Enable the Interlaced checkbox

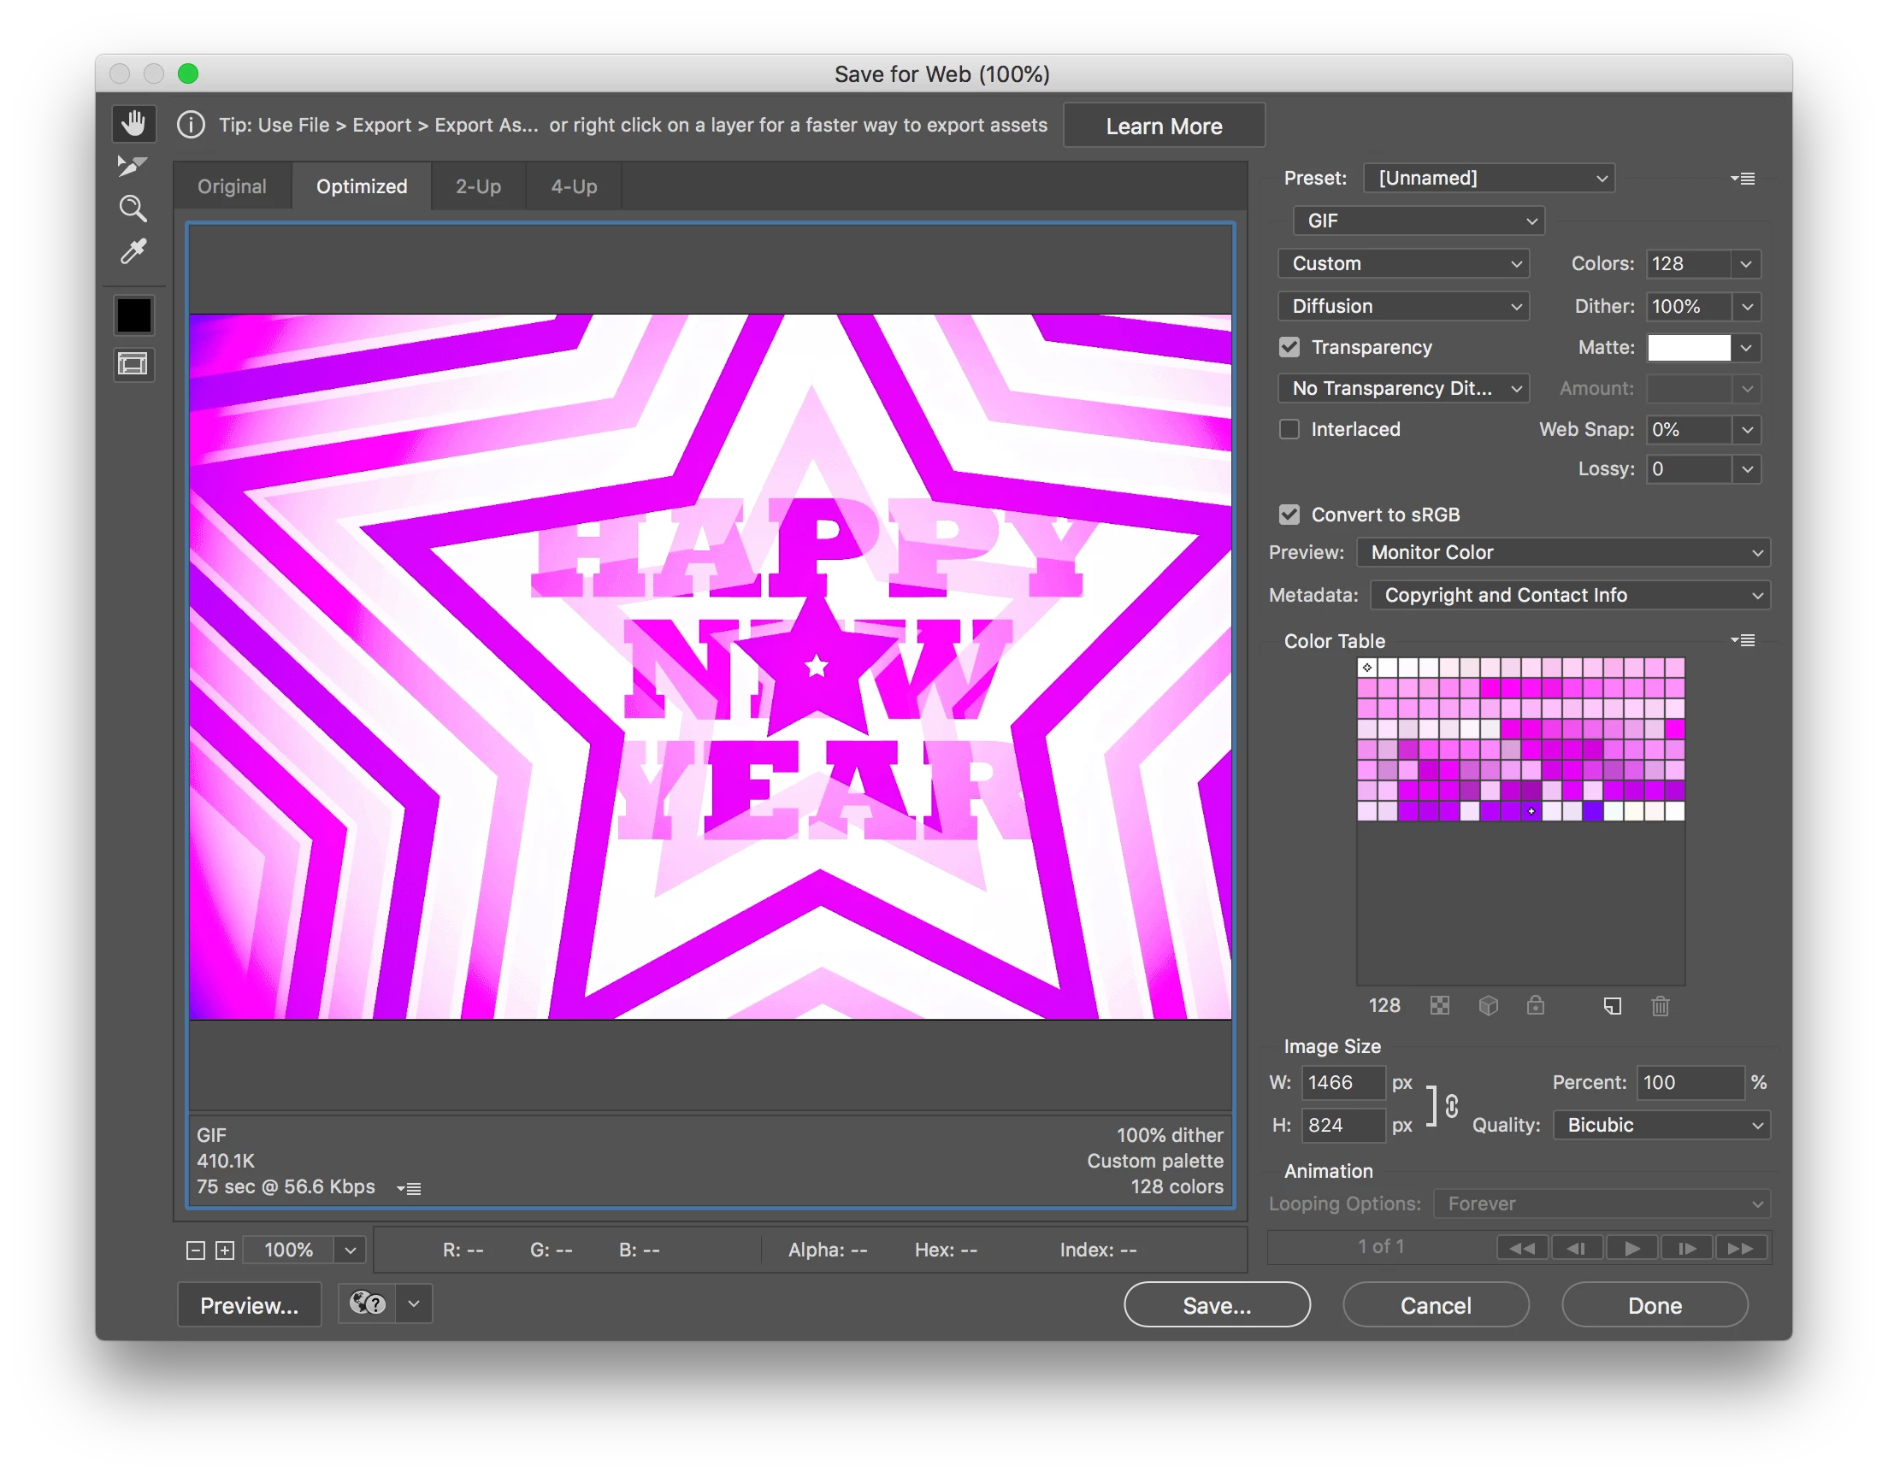pyautogui.click(x=1289, y=430)
